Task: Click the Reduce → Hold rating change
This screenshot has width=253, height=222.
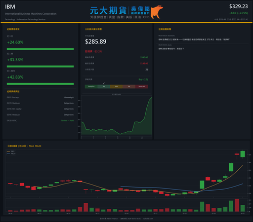Action: point(67,121)
